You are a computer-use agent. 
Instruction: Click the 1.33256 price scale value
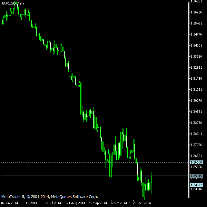click(x=196, y=57)
